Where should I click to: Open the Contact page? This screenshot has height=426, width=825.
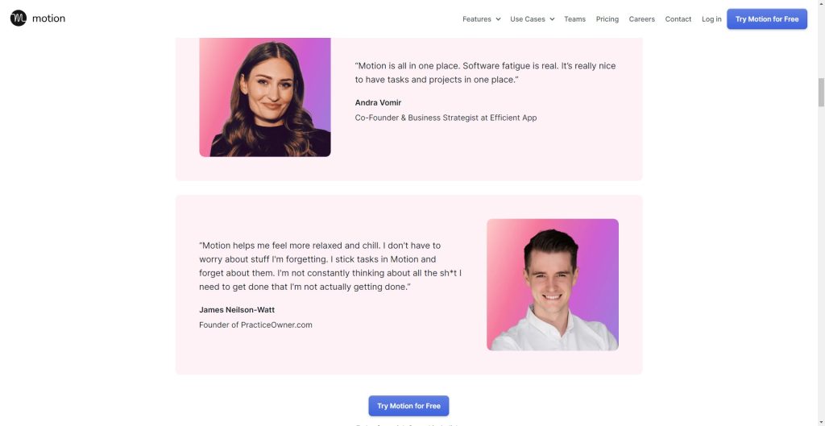tap(678, 19)
